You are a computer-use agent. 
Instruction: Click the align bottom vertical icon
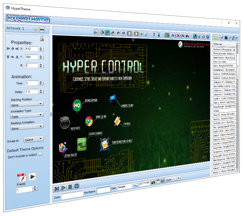click(x=17, y=57)
